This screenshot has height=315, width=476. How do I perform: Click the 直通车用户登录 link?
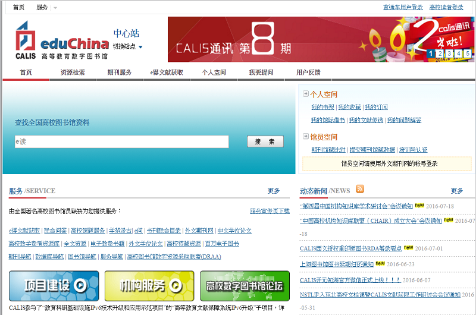(x=403, y=7)
